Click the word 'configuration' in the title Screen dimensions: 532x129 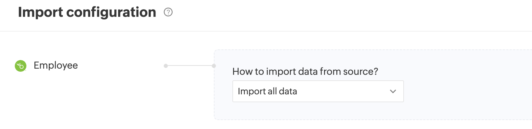click(x=111, y=12)
